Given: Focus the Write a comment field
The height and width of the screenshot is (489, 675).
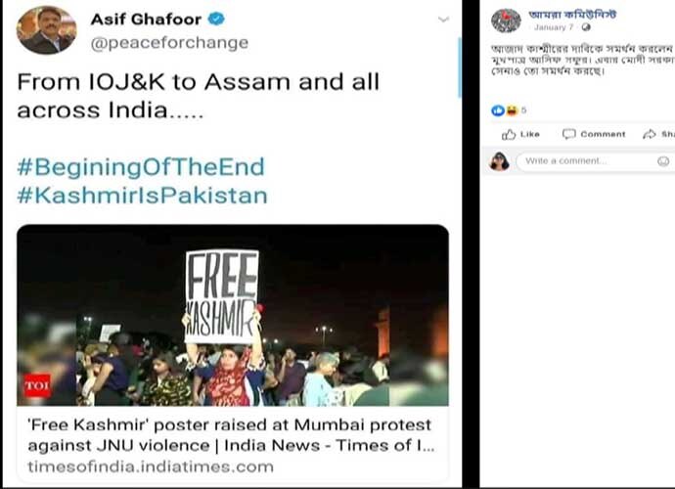Looking at the screenshot, I should click(x=587, y=160).
